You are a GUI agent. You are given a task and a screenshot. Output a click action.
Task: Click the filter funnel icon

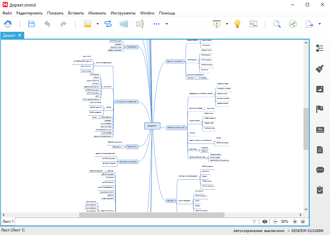point(254,221)
